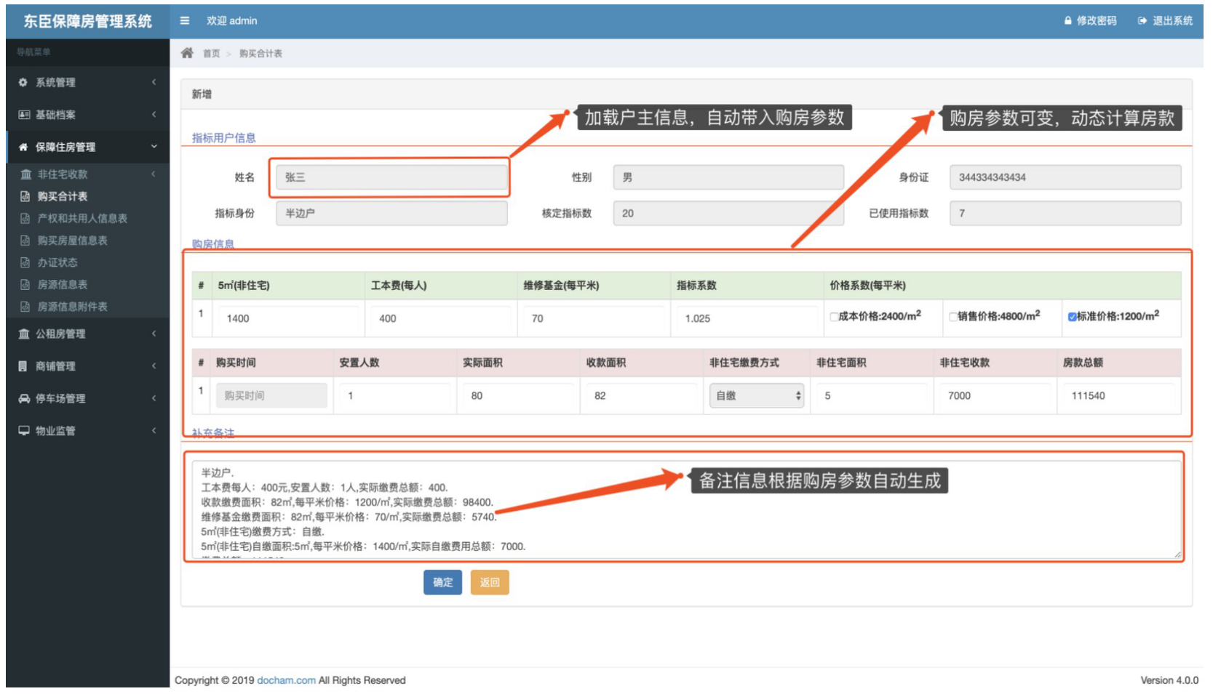This screenshot has width=1213, height=694.
Task: Click the building icon for 商铺管理
Action: [x=23, y=366]
